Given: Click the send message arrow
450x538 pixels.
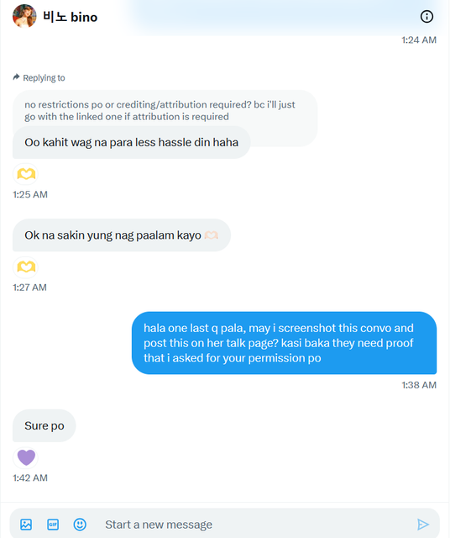Looking at the screenshot, I should [423, 525].
